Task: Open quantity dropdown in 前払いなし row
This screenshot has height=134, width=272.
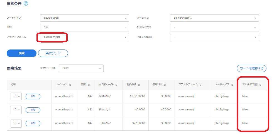Action: pyautogui.click(x=16, y=110)
